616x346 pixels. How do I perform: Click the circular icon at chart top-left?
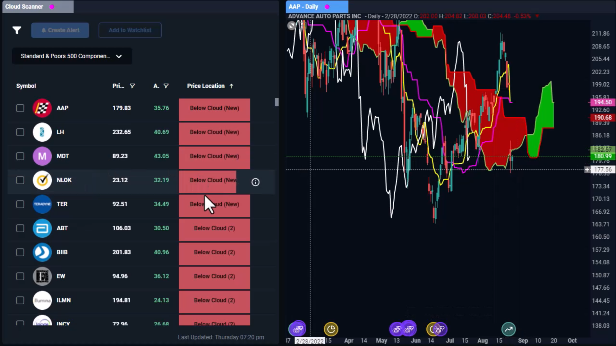coord(291,26)
